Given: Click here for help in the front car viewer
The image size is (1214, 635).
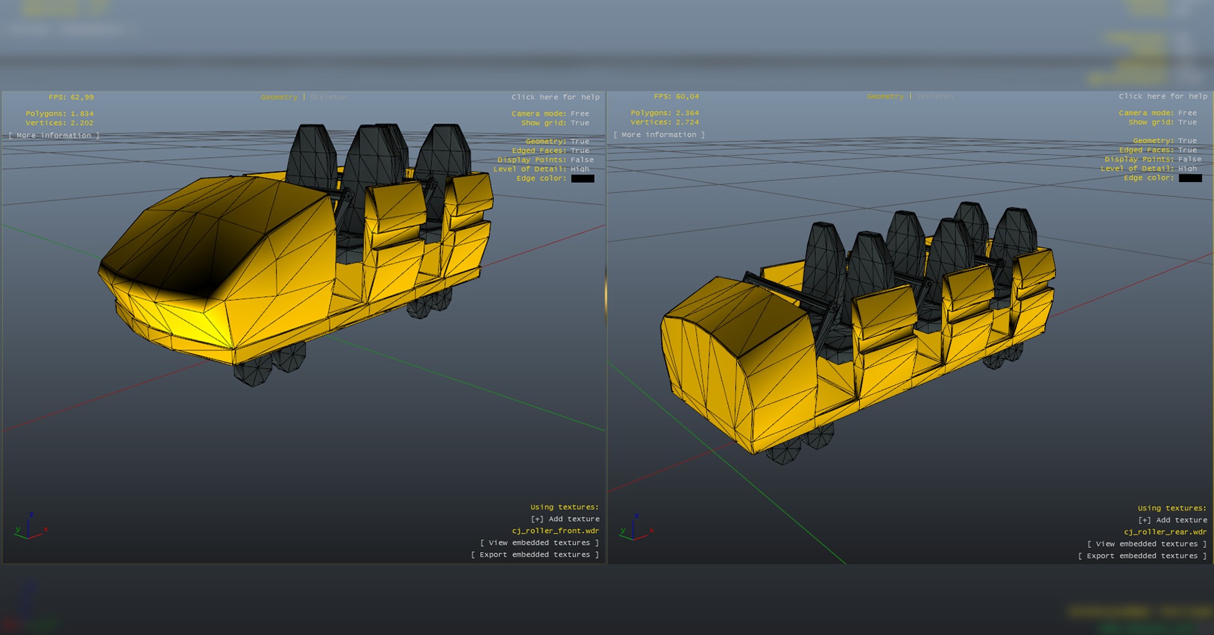Looking at the screenshot, I should [555, 97].
